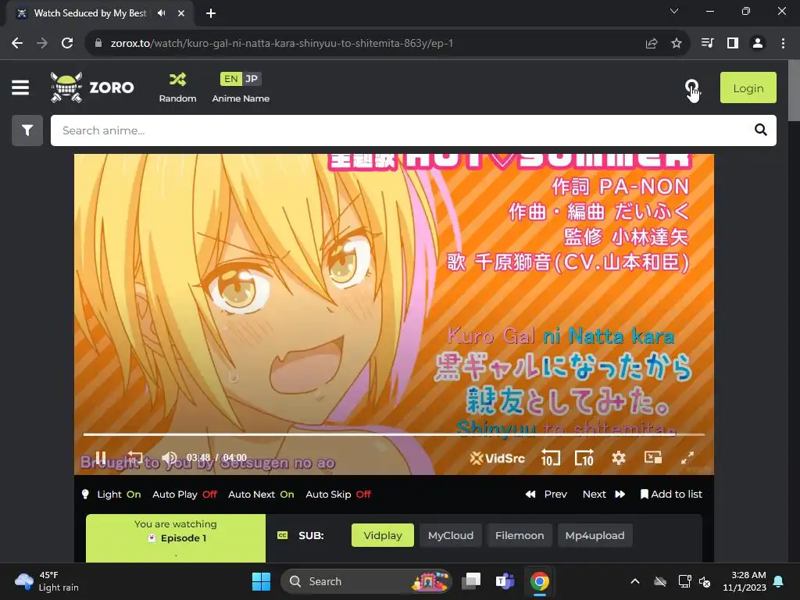The image size is (800, 600).
Task: Open a Random anime
Action: (x=177, y=87)
